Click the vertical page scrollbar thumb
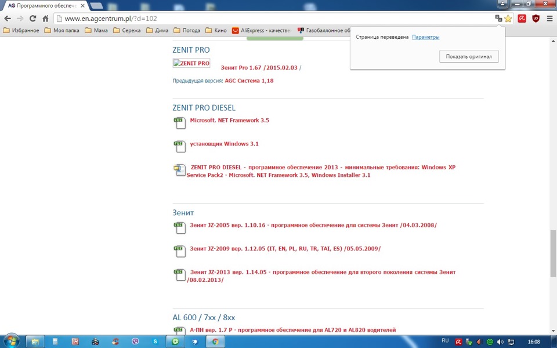Image resolution: width=557 pixels, height=348 pixels. click(x=553, y=253)
